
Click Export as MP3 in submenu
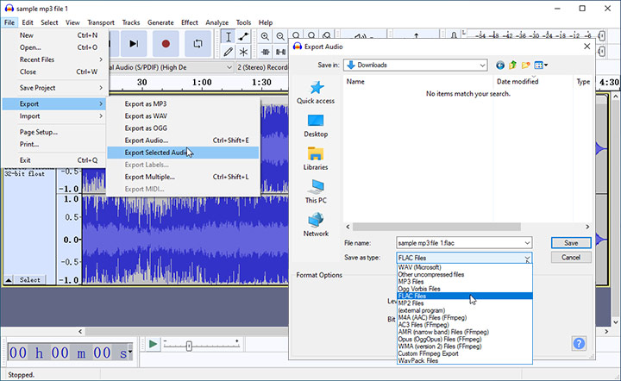click(145, 103)
